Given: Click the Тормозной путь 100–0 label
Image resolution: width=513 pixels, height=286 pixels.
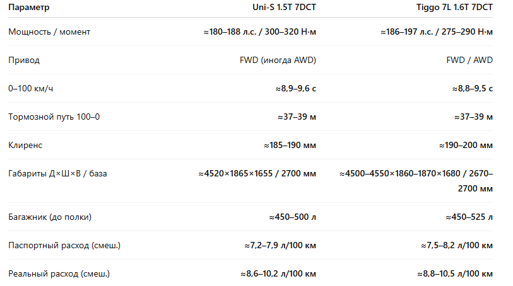Looking at the screenshot, I should pyautogui.click(x=54, y=117).
